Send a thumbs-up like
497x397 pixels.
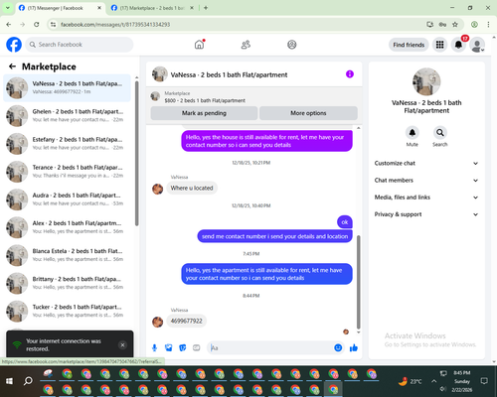coord(354,347)
